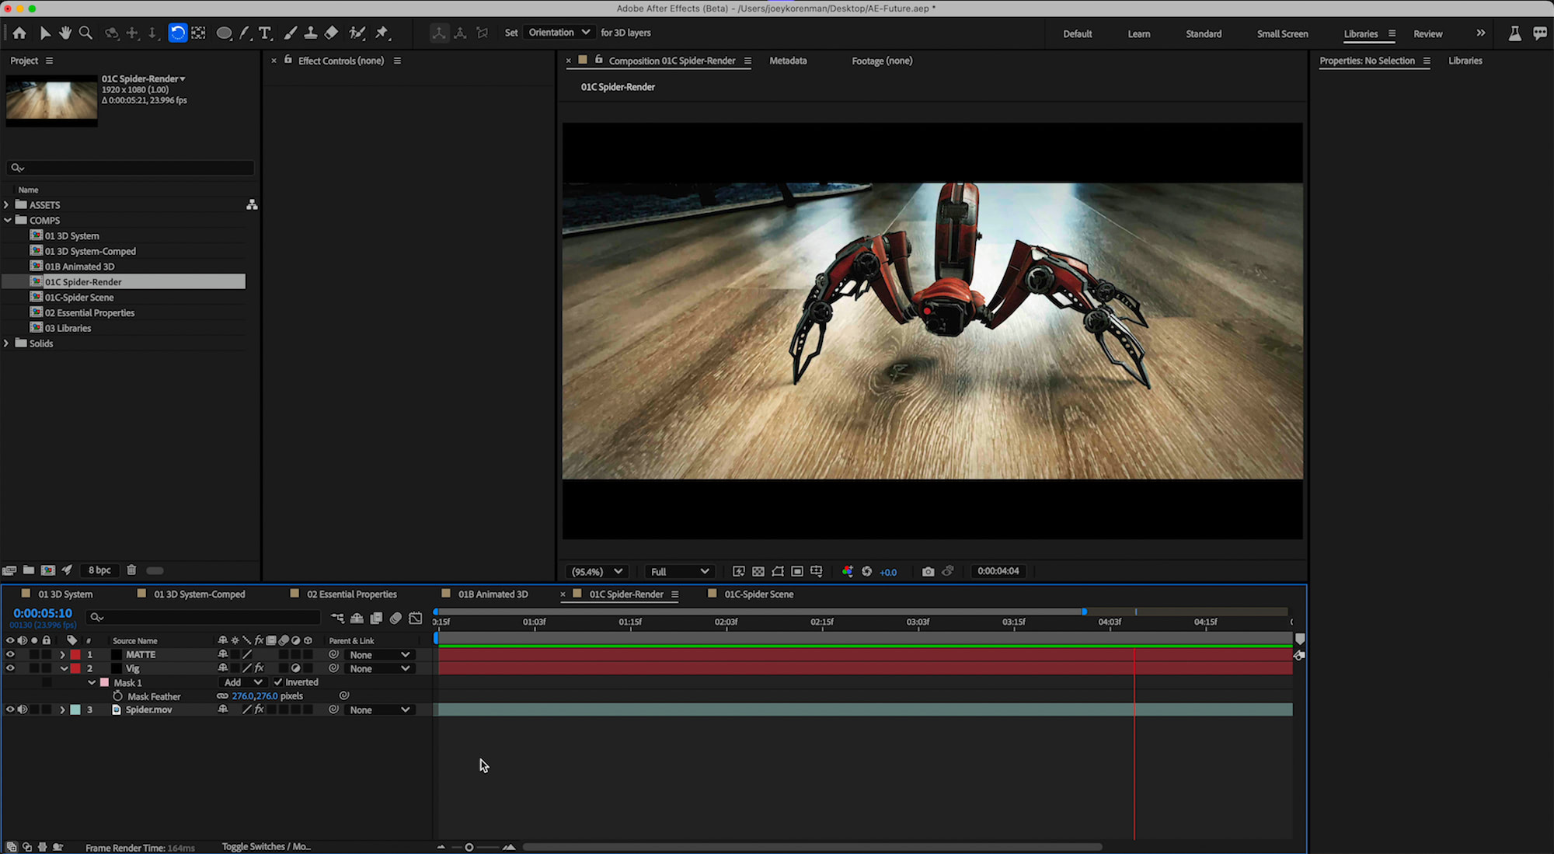Uncheck the Inverted checkbox for Mask 1
Screen dimensions: 1554x854
[x=278, y=681]
